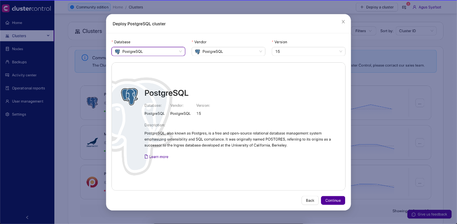Open Operational reports page
This screenshot has width=457, height=224.
point(28,88)
